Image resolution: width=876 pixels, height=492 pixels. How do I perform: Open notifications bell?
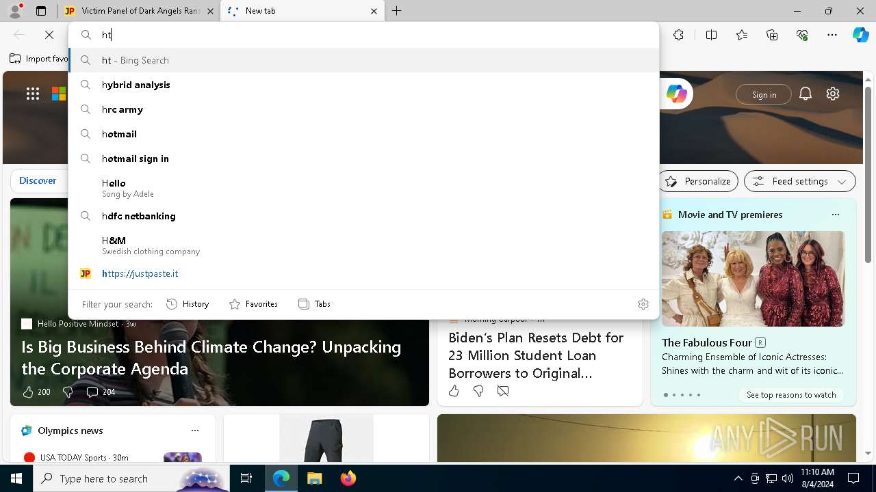[806, 94]
